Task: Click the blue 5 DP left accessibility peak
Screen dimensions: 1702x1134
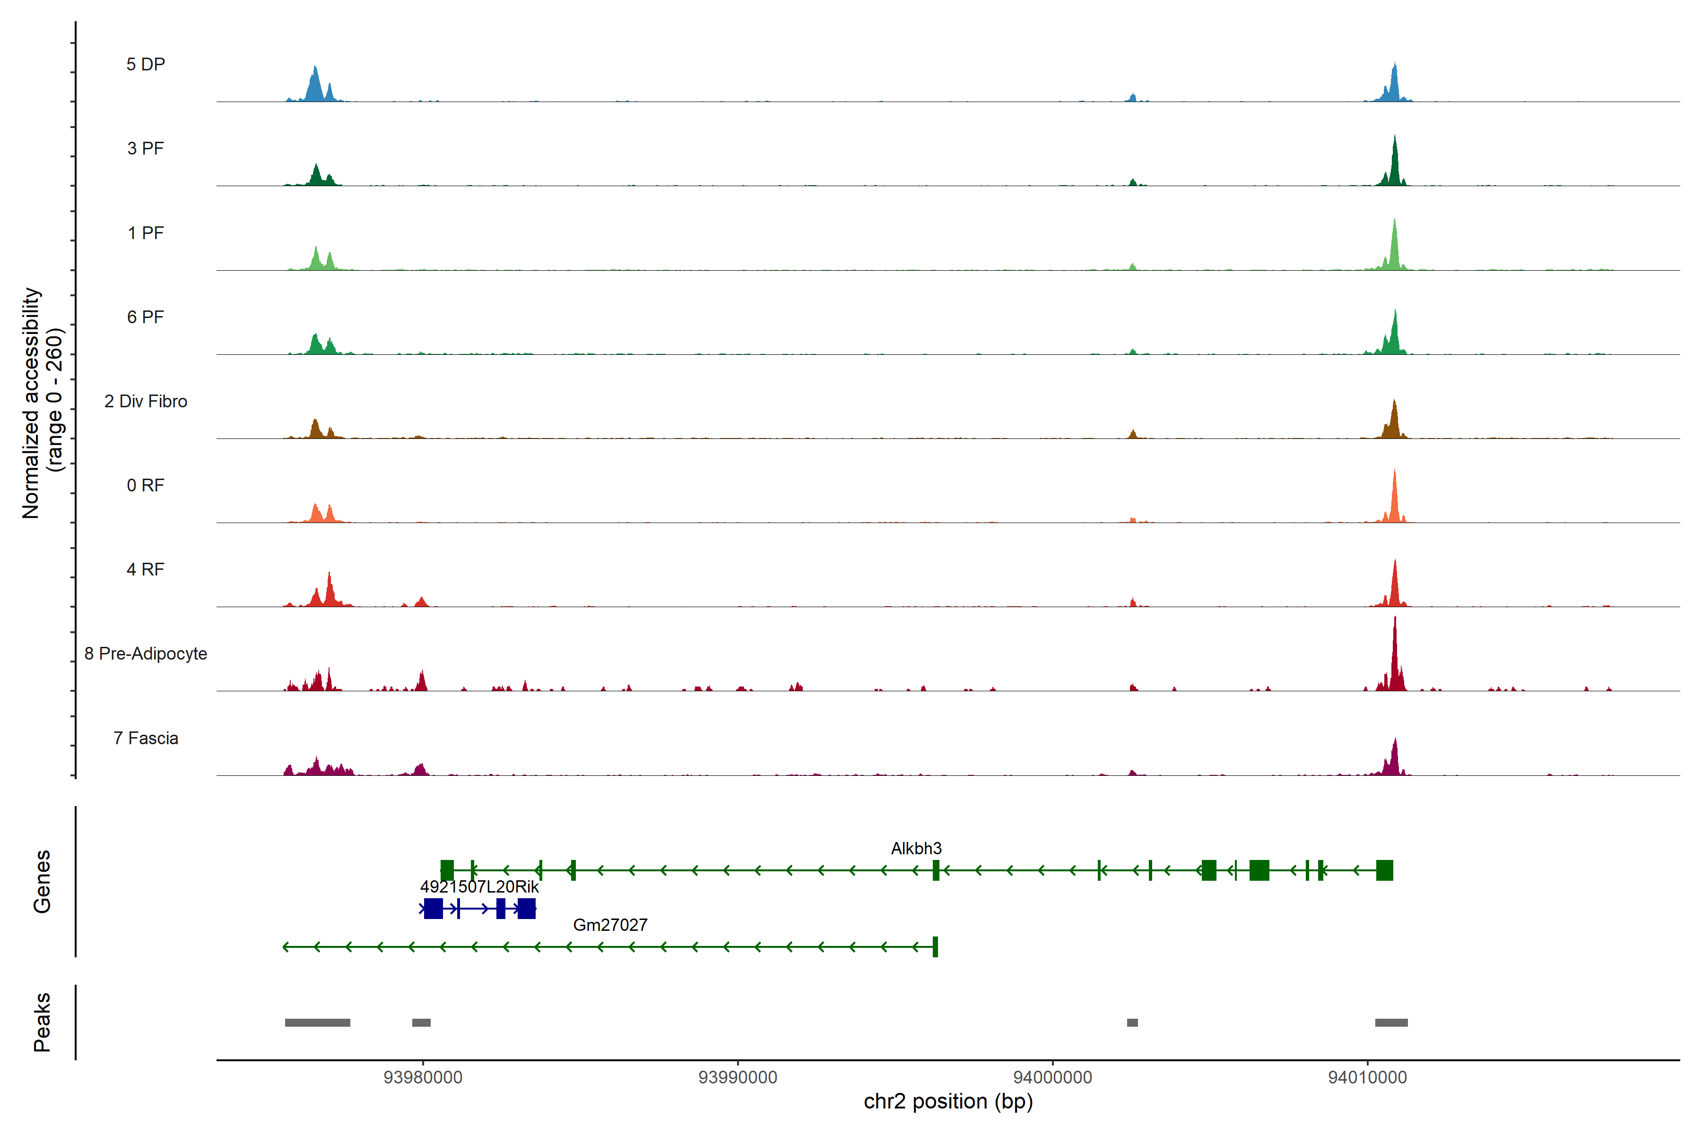Action: pos(315,87)
